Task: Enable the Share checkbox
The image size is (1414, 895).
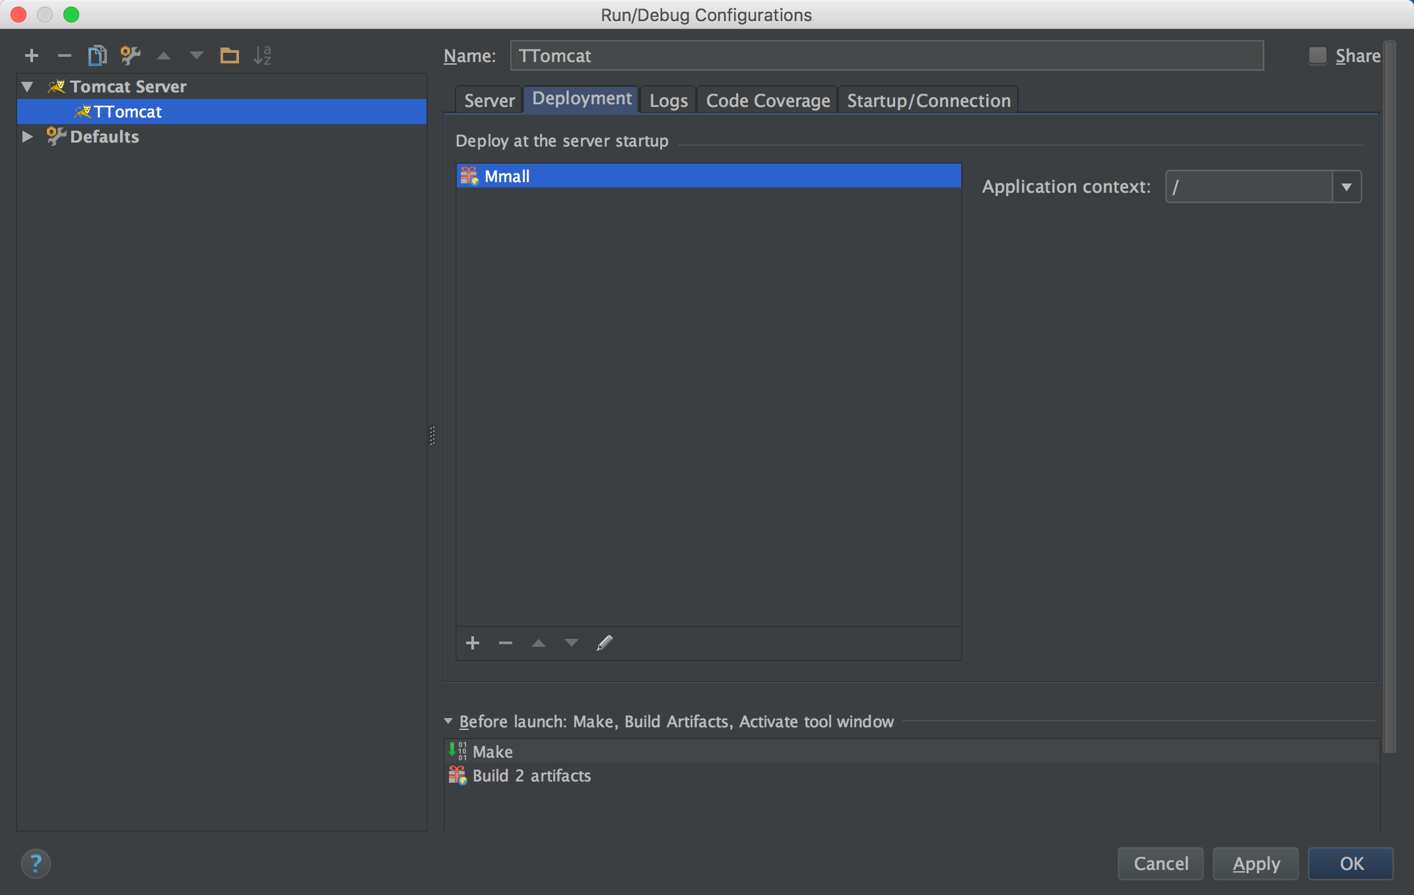Action: (x=1318, y=56)
